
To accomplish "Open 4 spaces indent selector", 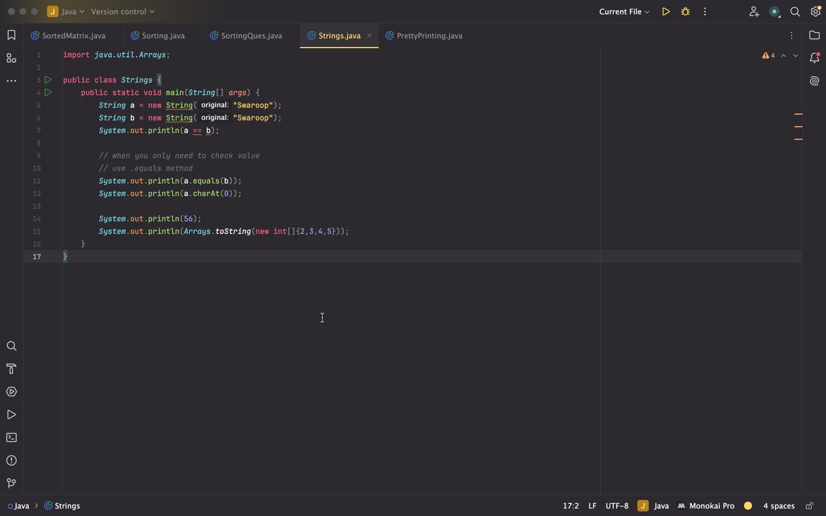I will pyautogui.click(x=779, y=506).
